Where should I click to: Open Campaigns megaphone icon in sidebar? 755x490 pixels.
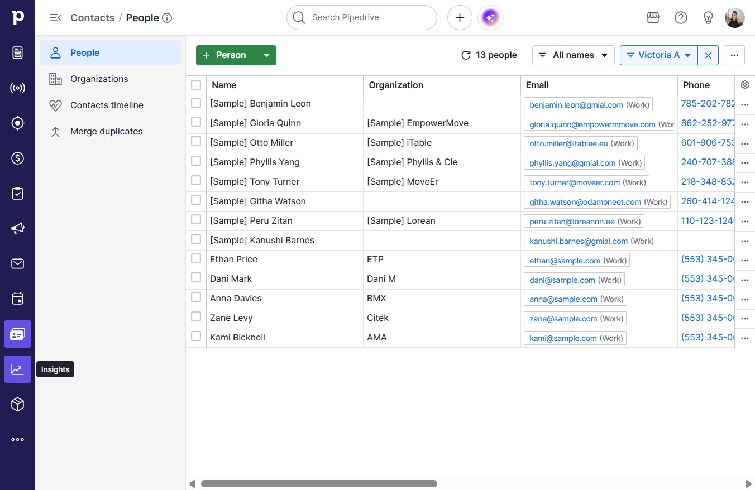point(17,228)
